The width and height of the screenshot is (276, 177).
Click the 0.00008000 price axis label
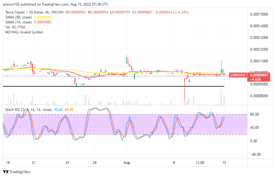pos(259,96)
